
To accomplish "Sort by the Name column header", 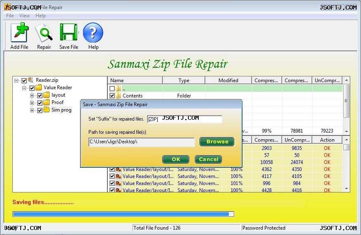I will pyautogui.click(x=135, y=80).
